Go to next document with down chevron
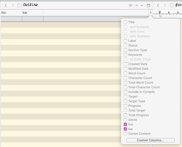The image size is (182, 147). click(142, 5)
